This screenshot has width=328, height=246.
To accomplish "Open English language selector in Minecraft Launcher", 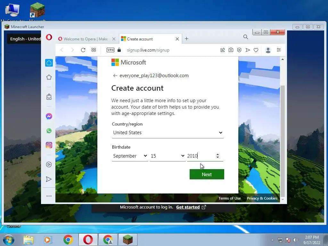I will click(24, 39).
